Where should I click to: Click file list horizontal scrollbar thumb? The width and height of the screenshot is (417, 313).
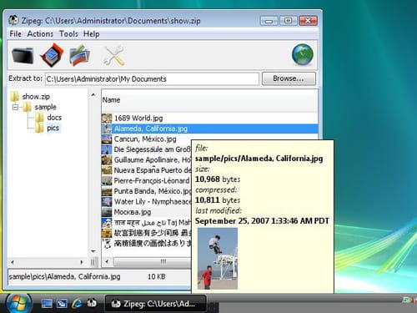coord(153,261)
